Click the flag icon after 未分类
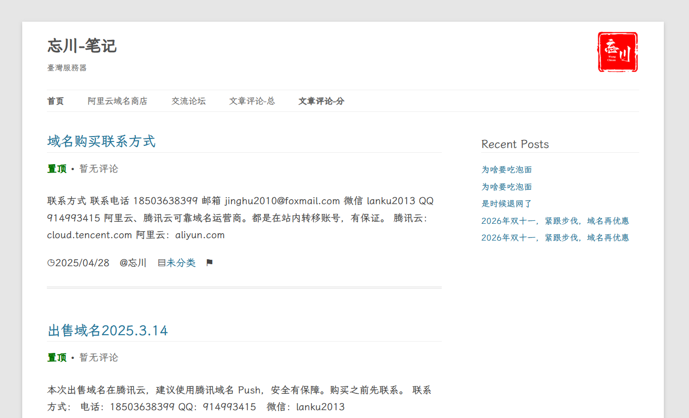The image size is (689, 418). pos(209,263)
